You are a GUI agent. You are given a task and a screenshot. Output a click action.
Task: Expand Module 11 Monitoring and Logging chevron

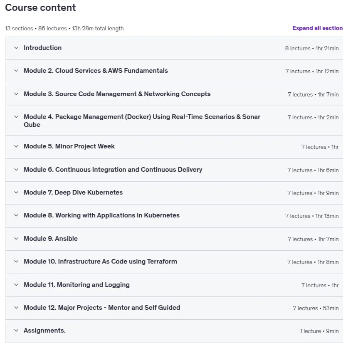(x=16, y=285)
